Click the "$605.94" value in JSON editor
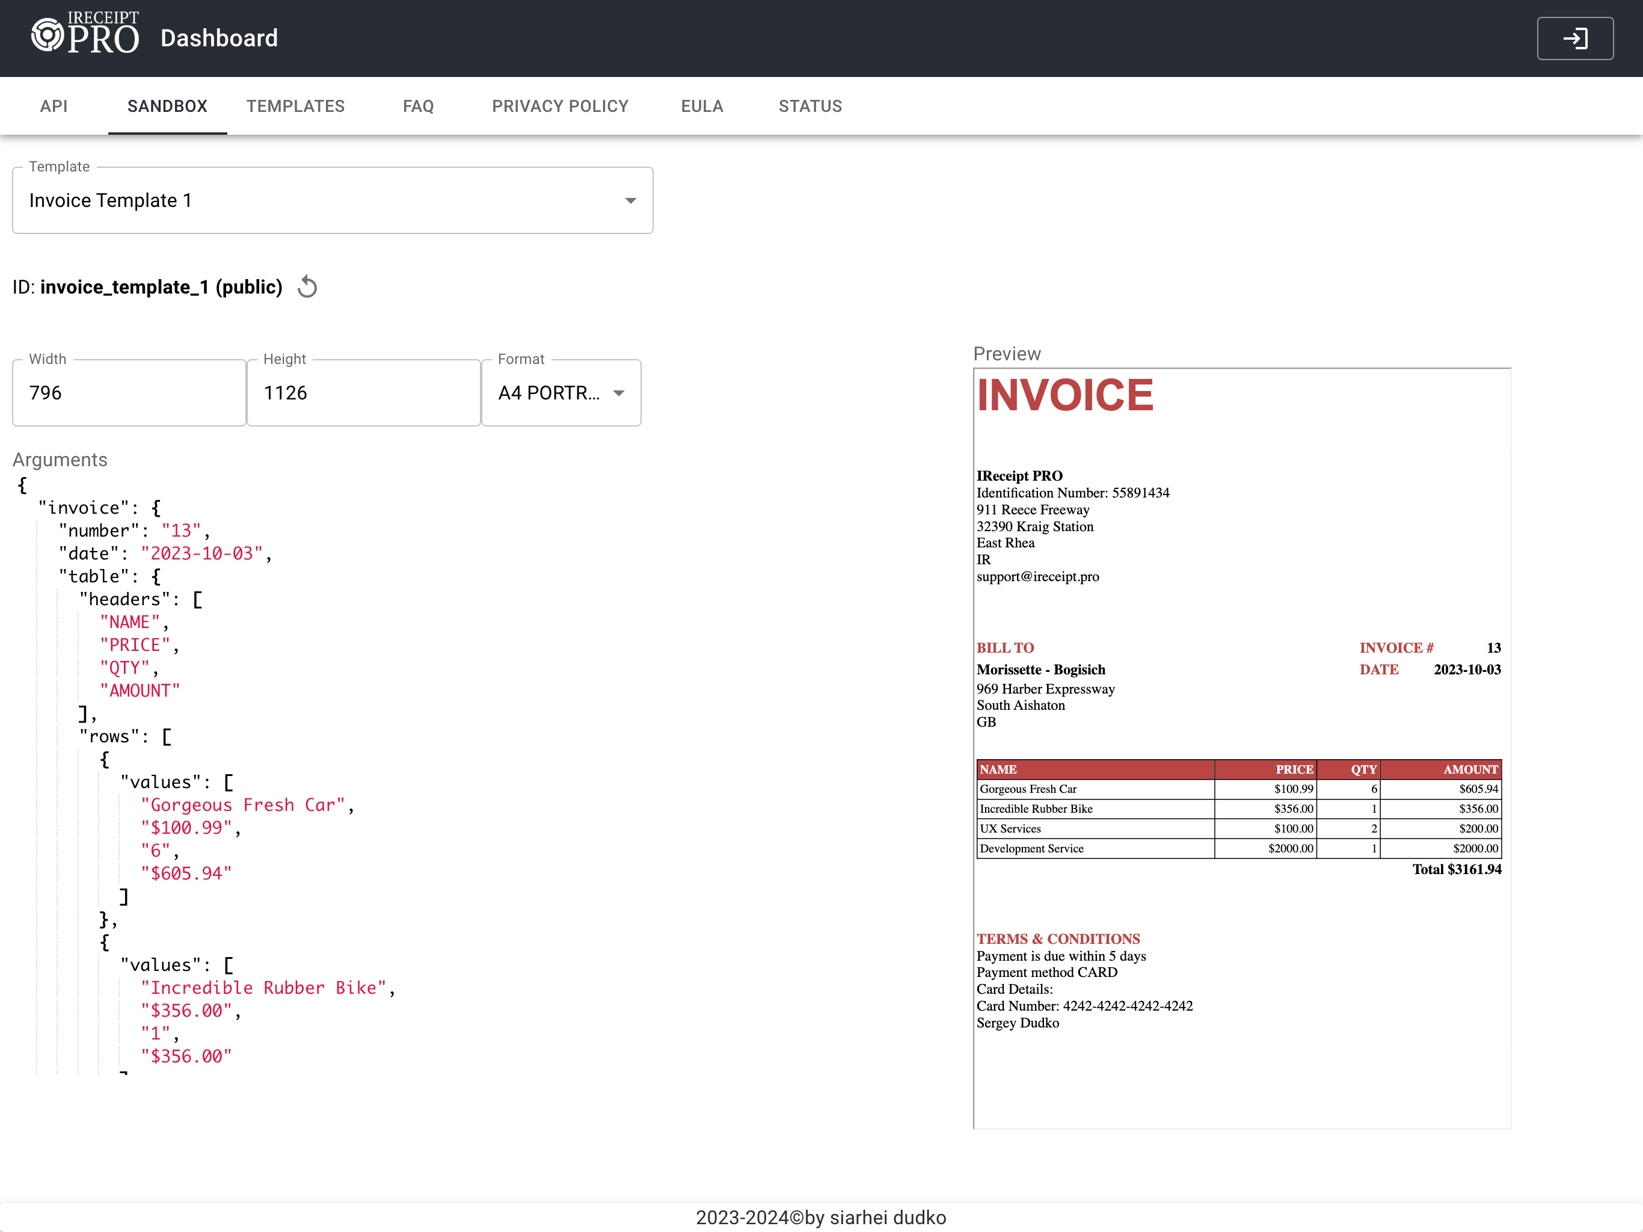This screenshot has height=1232, width=1643. (186, 874)
